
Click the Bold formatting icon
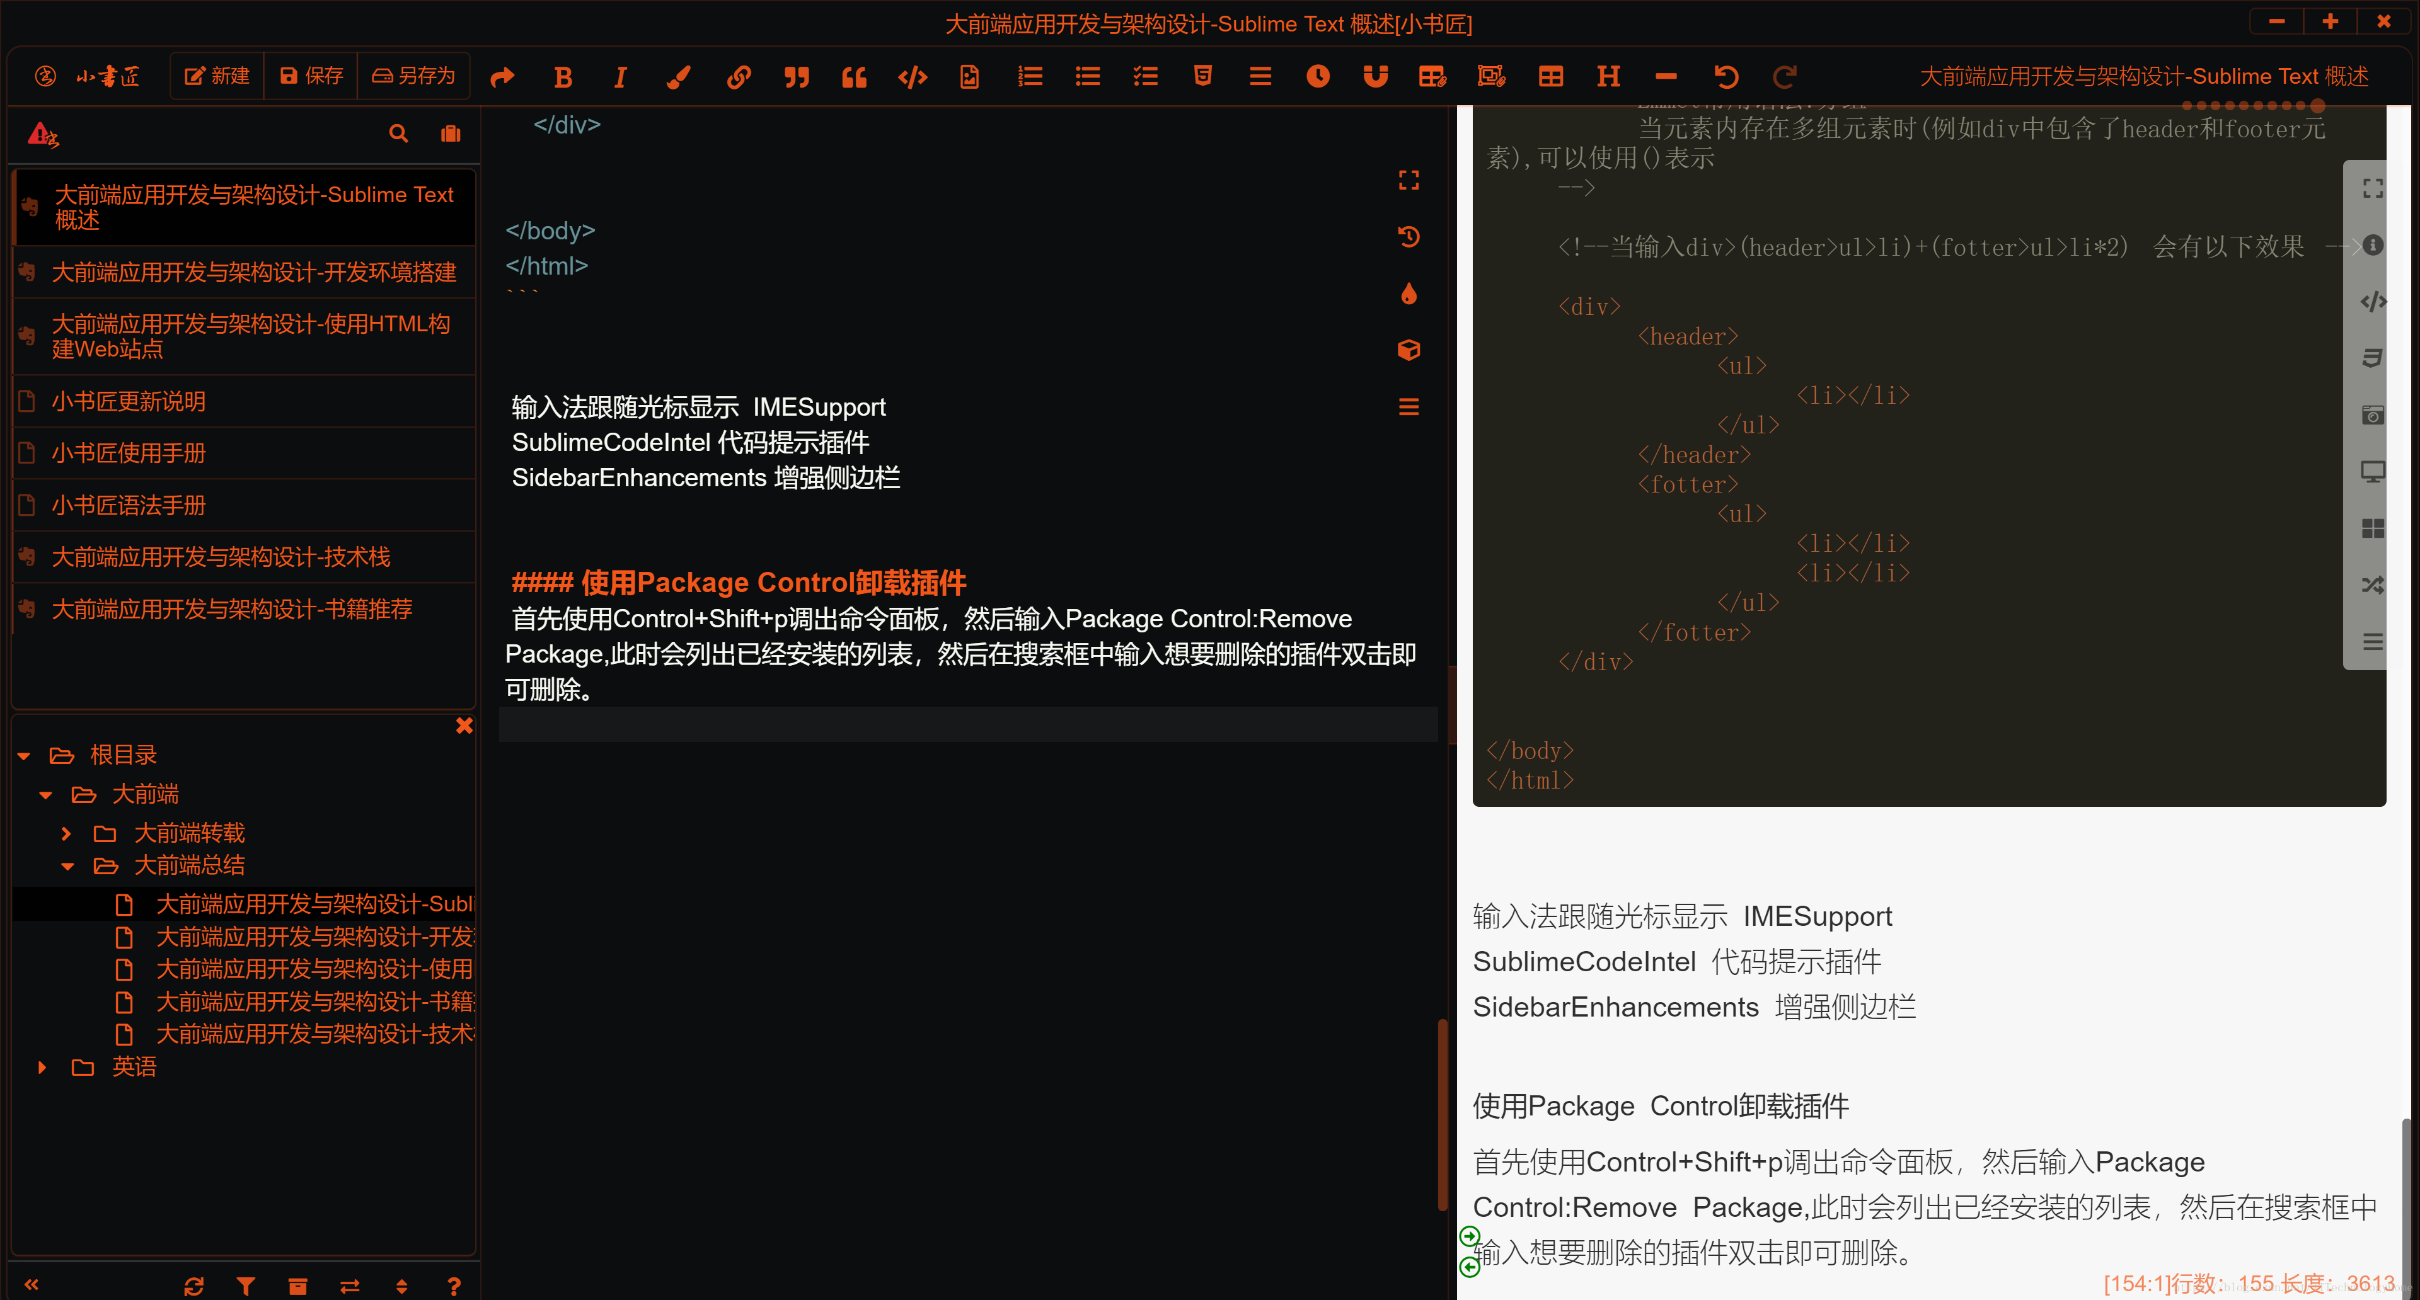point(563,77)
